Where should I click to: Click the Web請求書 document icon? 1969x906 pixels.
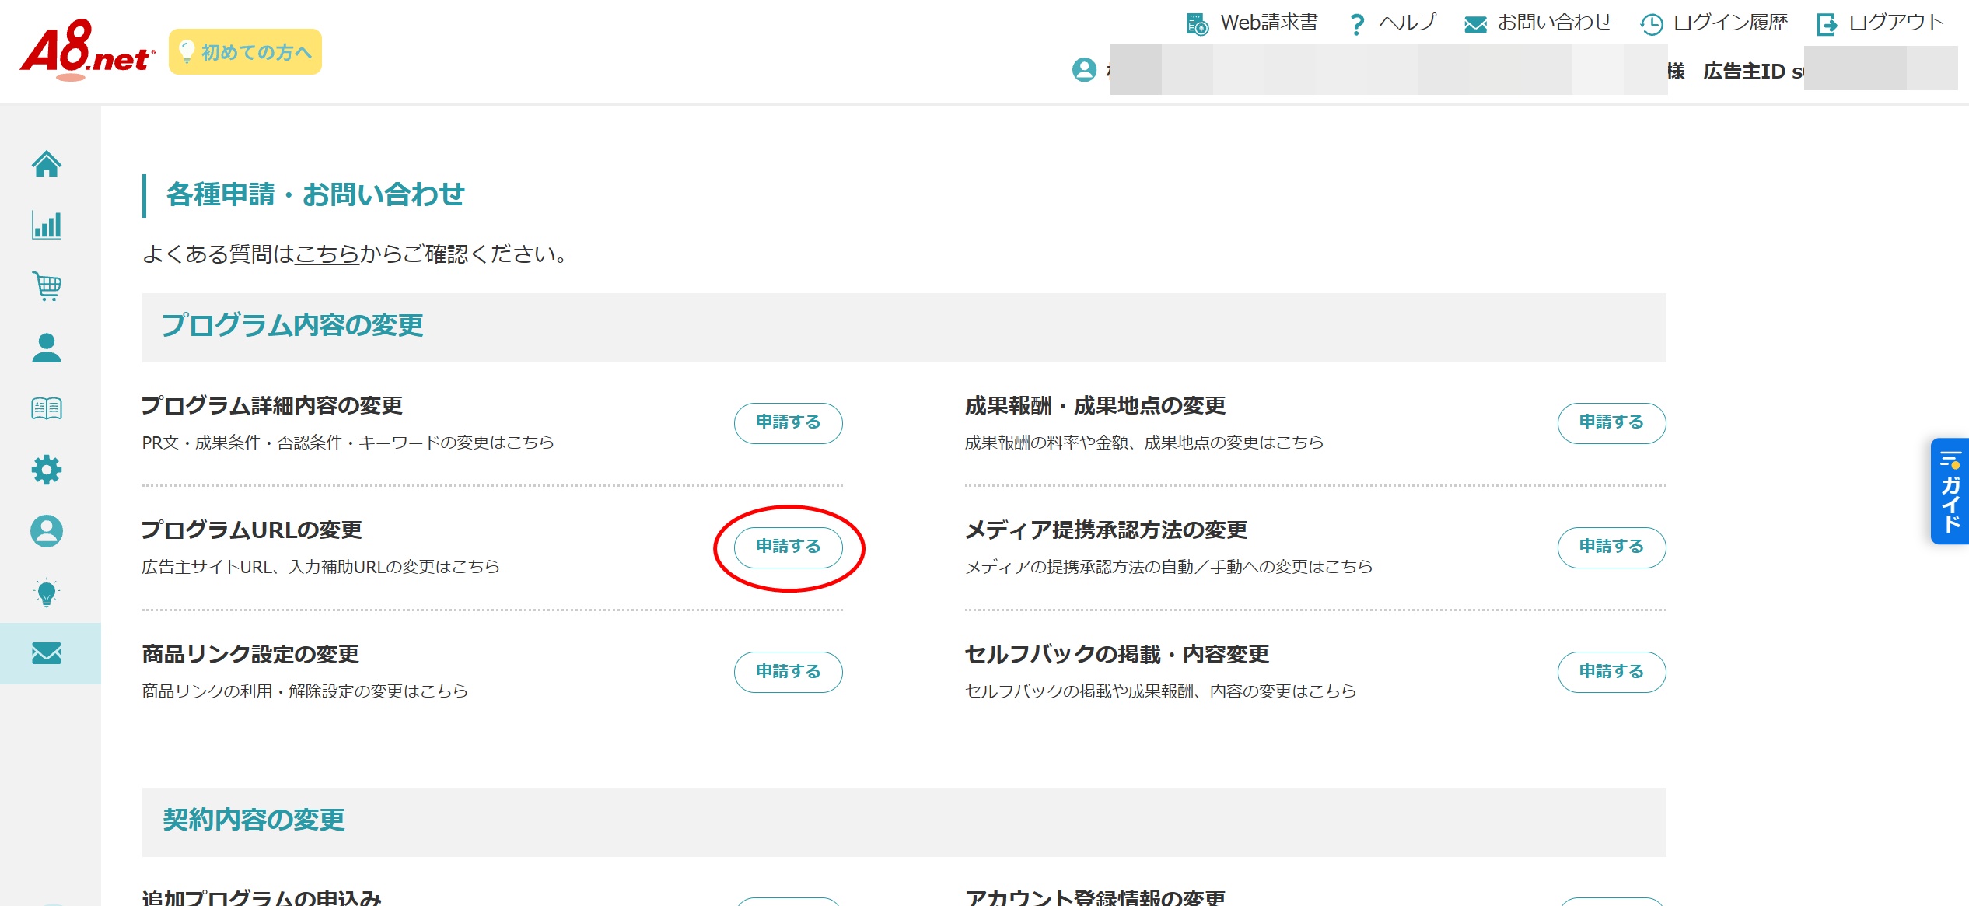[1198, 24]
